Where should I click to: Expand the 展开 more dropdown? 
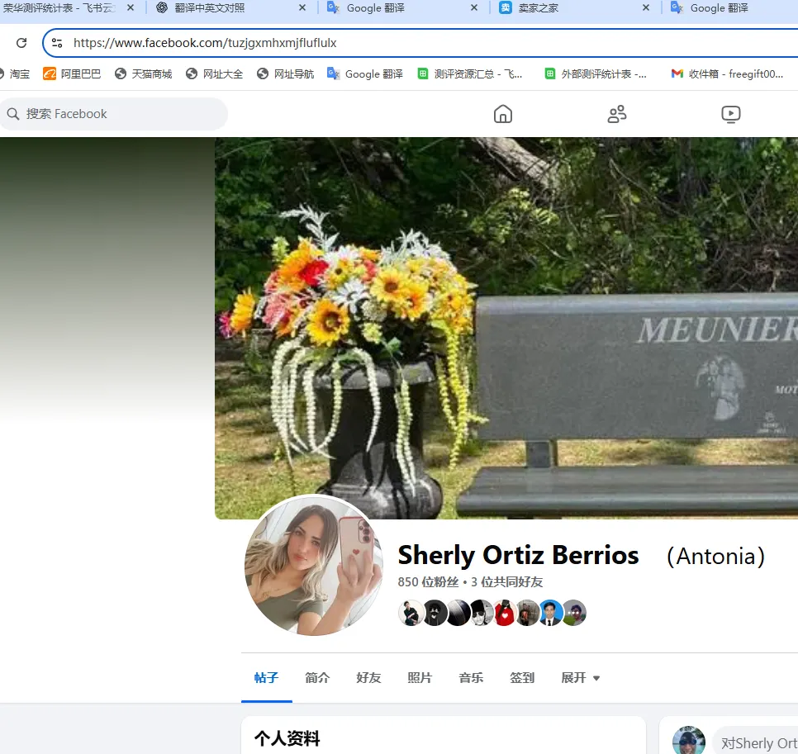tap(581, 678)
